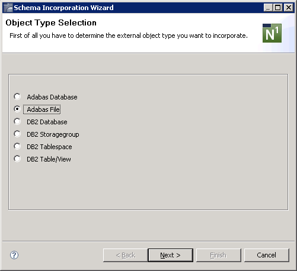This screenshot has height=271, width=297.
Task: Click the green N1 wizard logo
Action: coord(272,33)
